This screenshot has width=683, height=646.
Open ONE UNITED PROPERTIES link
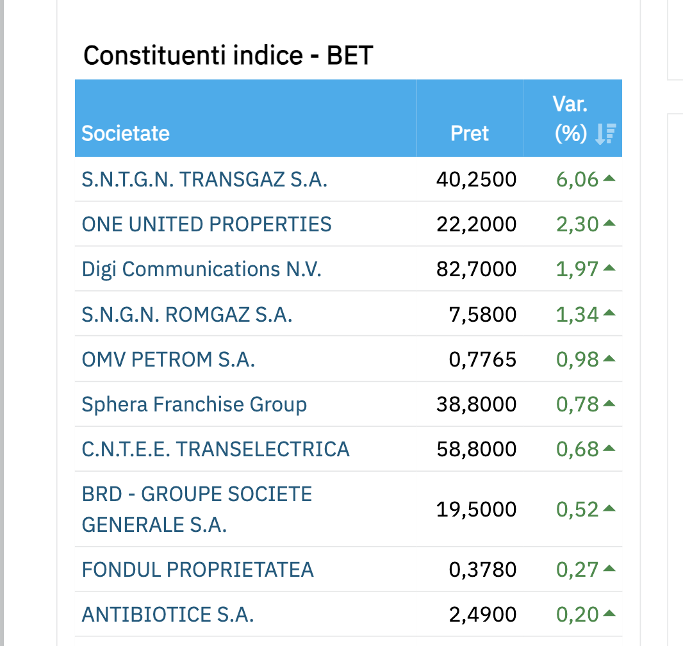[x=206, y=224]
